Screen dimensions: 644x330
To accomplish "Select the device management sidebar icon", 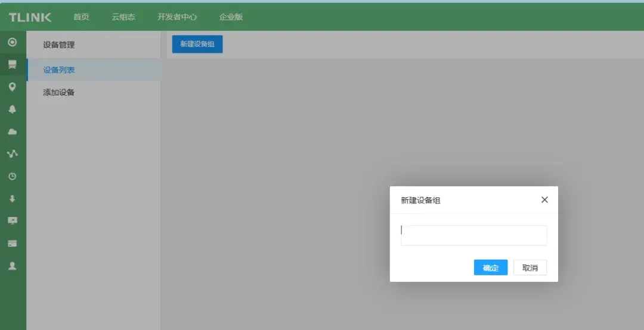I will click(x=13, y=64).
